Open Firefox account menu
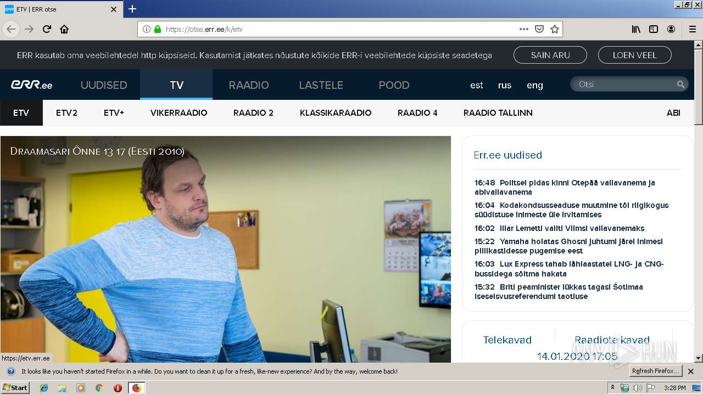Viewport: 703px width, 395px height. point(671,29)
